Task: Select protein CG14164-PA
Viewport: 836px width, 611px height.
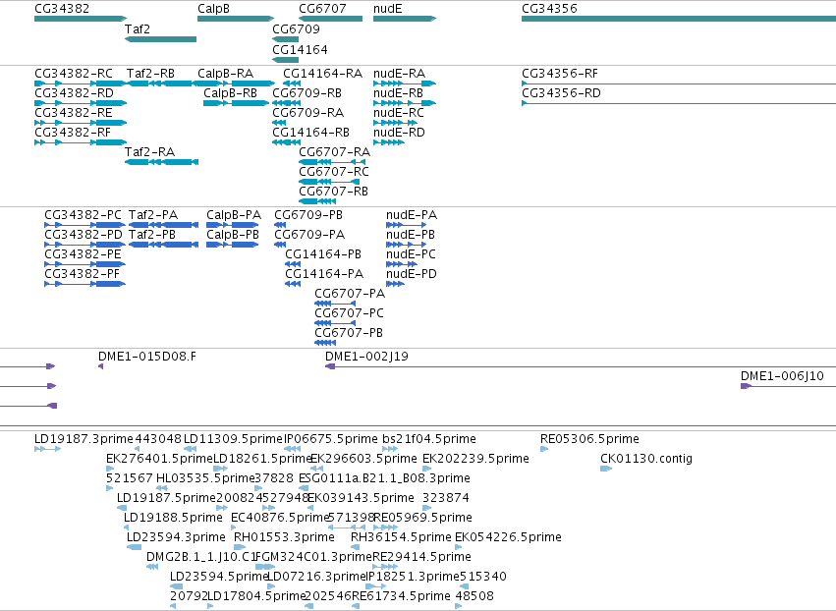Action: pos(324,274)
